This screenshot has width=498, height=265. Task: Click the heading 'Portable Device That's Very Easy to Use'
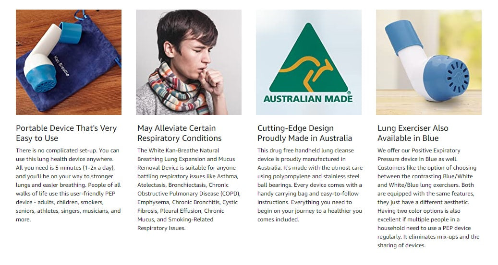tap(66, 133)
